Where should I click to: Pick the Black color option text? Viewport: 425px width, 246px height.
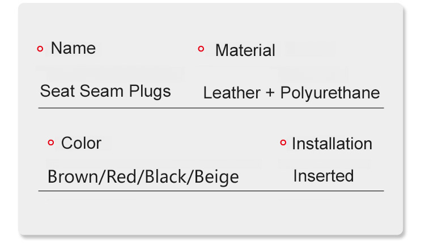[167, 177]
